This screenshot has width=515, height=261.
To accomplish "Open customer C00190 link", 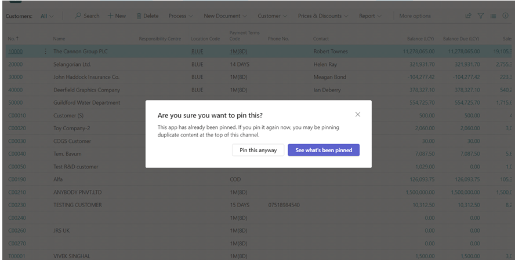I will 17,179.
